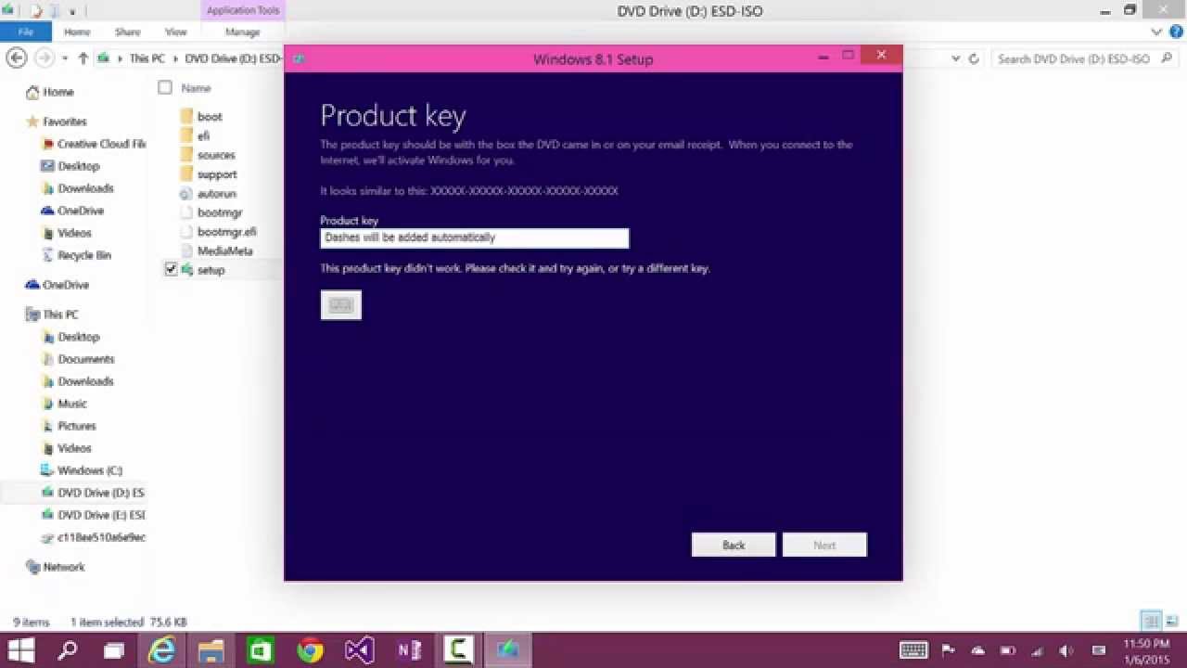Open the File tab in Explorer

coord(25,32)
